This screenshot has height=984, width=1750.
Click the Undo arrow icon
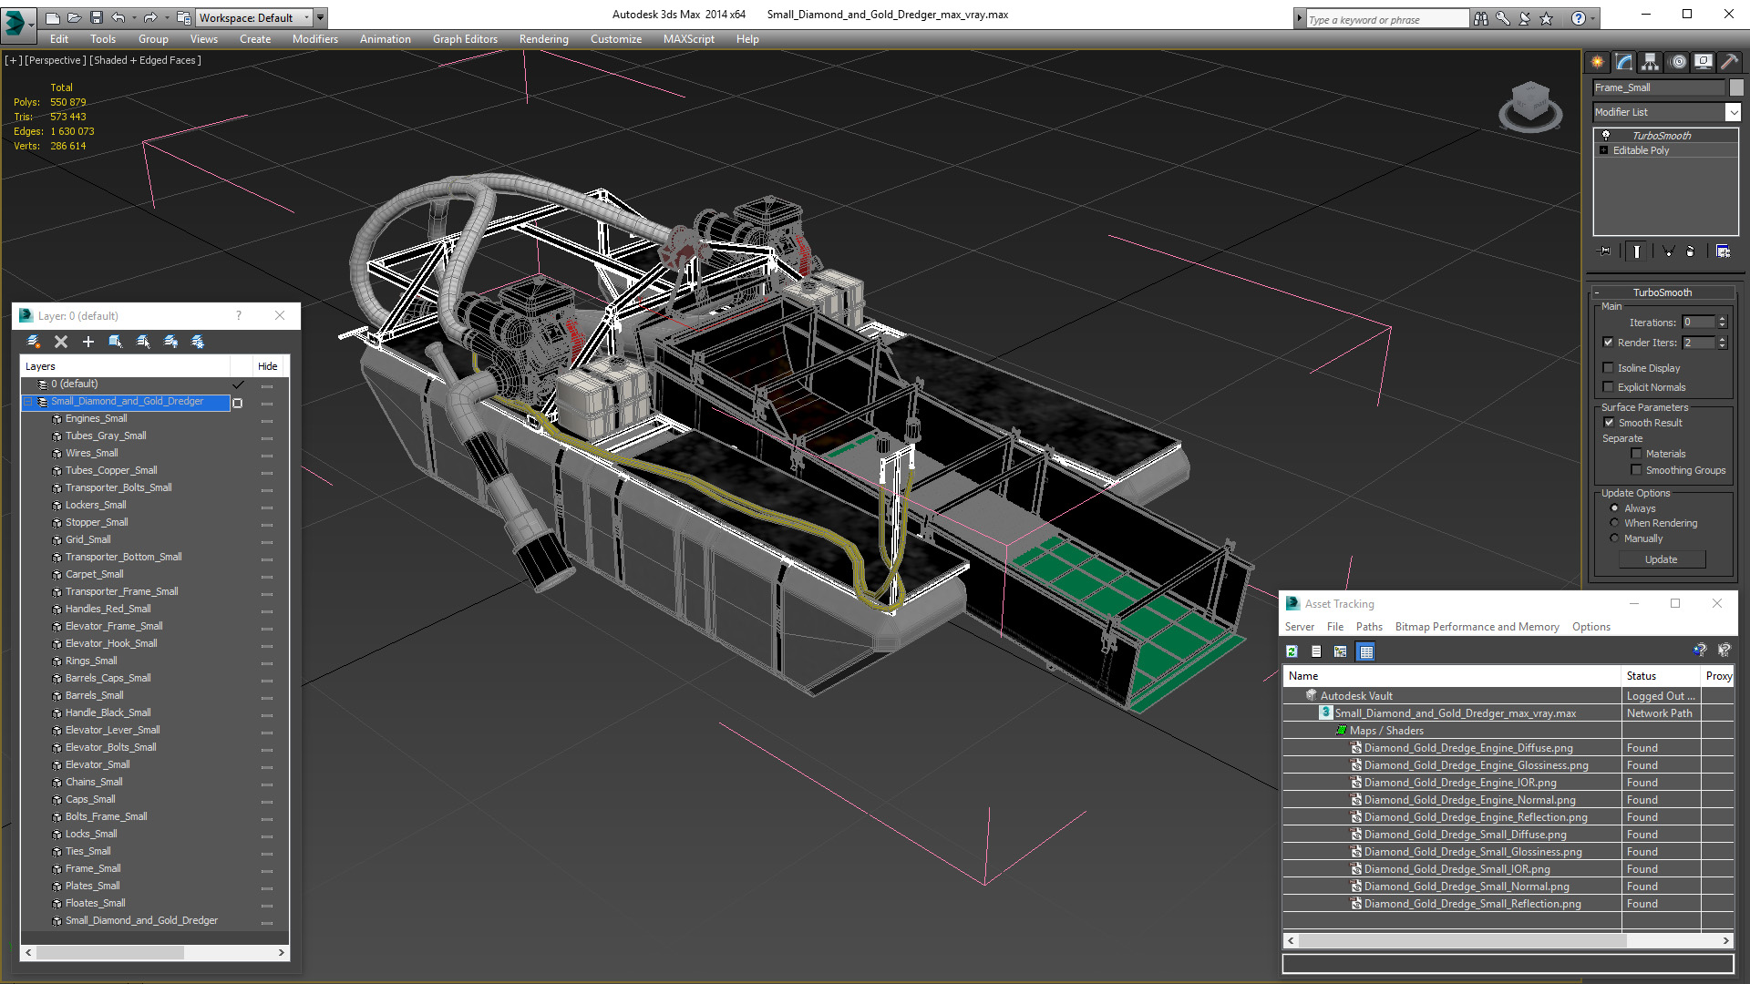[x=118, y=17]
